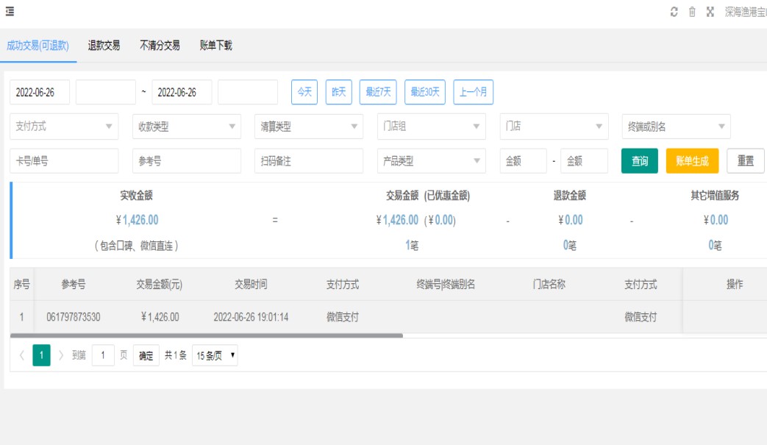Open the 支付方式 dropdown
The width and height of the screenshot is (767, 445).
(64, 127)
